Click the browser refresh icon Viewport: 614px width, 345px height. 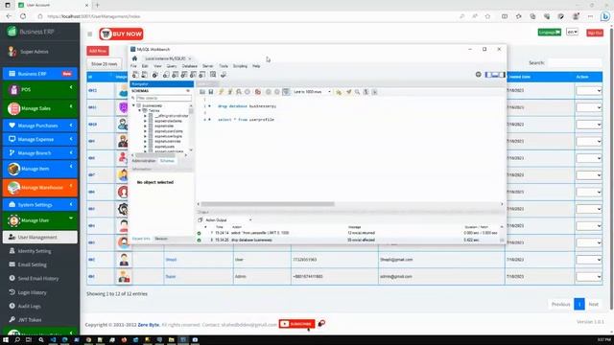(23, 16)
